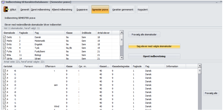Click the student list scrollbar thumb
The width and height of the screenshot is (223, 110).
pos(200,71)
